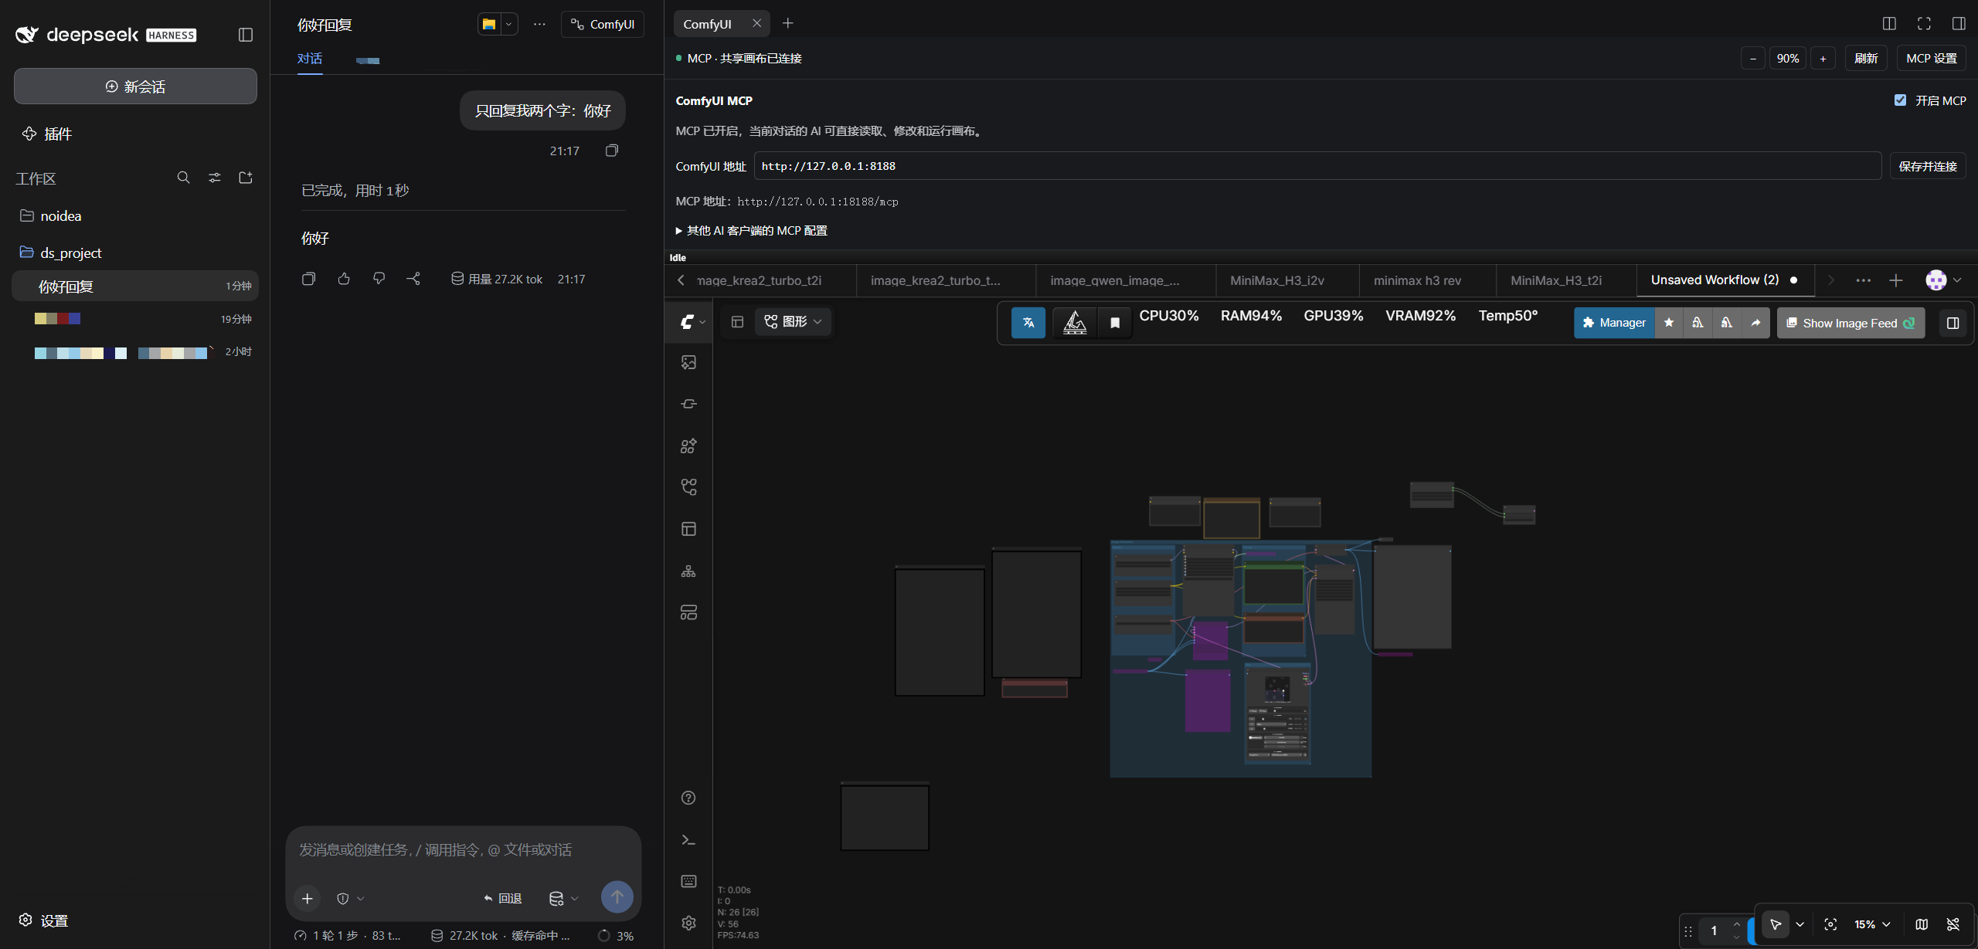
Task: Toggle the deepseek left sidebar panel
Action: pyautogui.click(x=246, y=35)
